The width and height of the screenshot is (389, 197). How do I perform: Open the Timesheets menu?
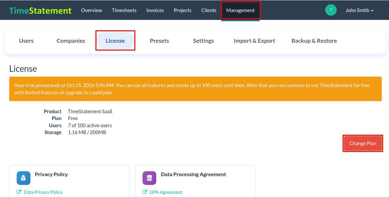(x=124, y=10)
